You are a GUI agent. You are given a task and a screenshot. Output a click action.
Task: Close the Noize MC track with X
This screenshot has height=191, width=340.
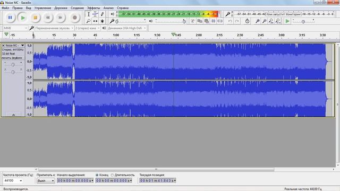pos(3,46)
